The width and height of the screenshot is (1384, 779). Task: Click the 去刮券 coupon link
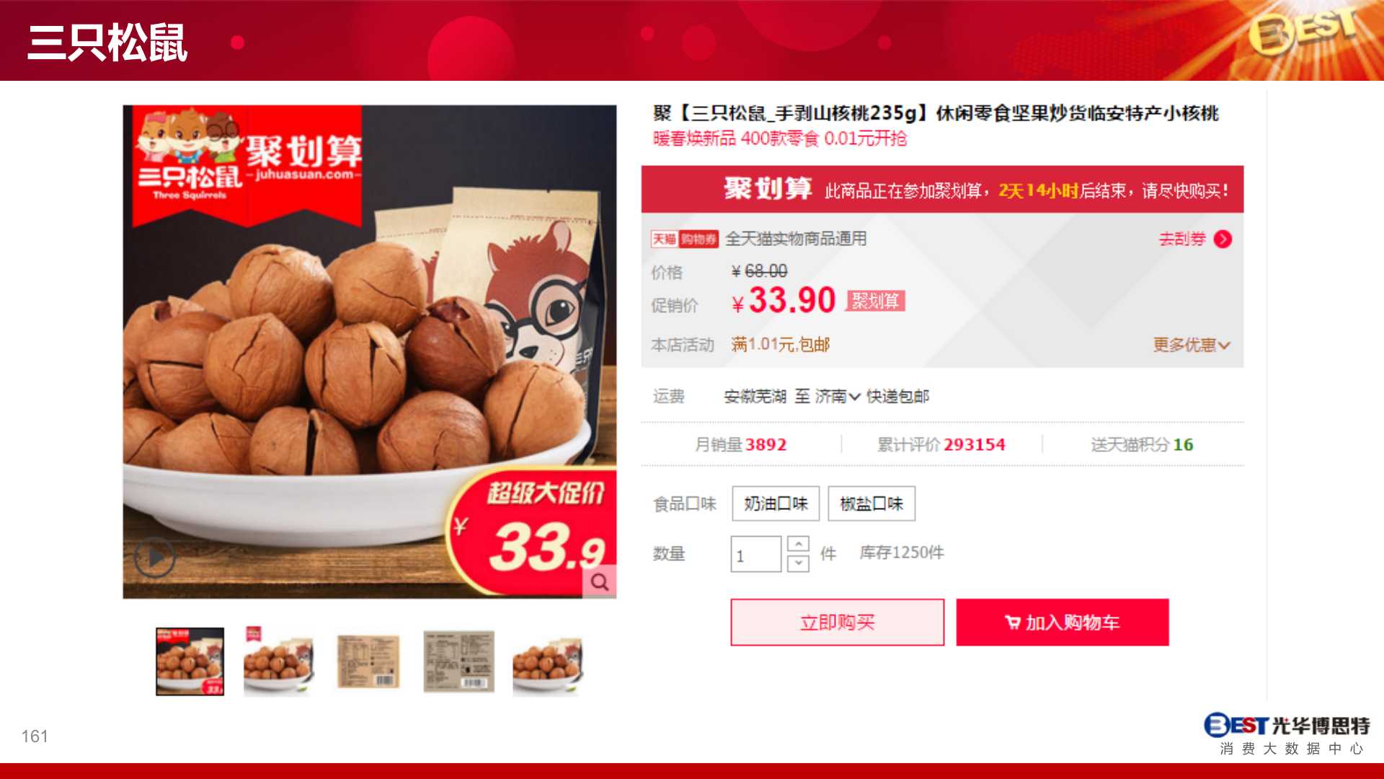pyautogui.click(x=1182, y=239)
